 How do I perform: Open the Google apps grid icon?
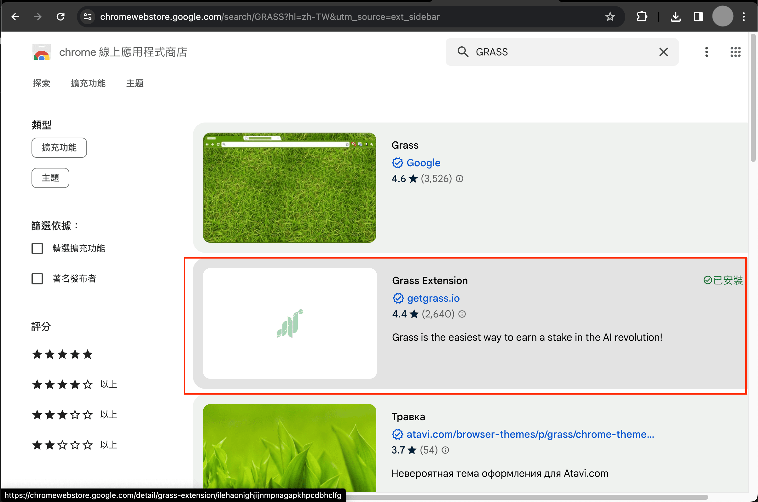[735, 52]
